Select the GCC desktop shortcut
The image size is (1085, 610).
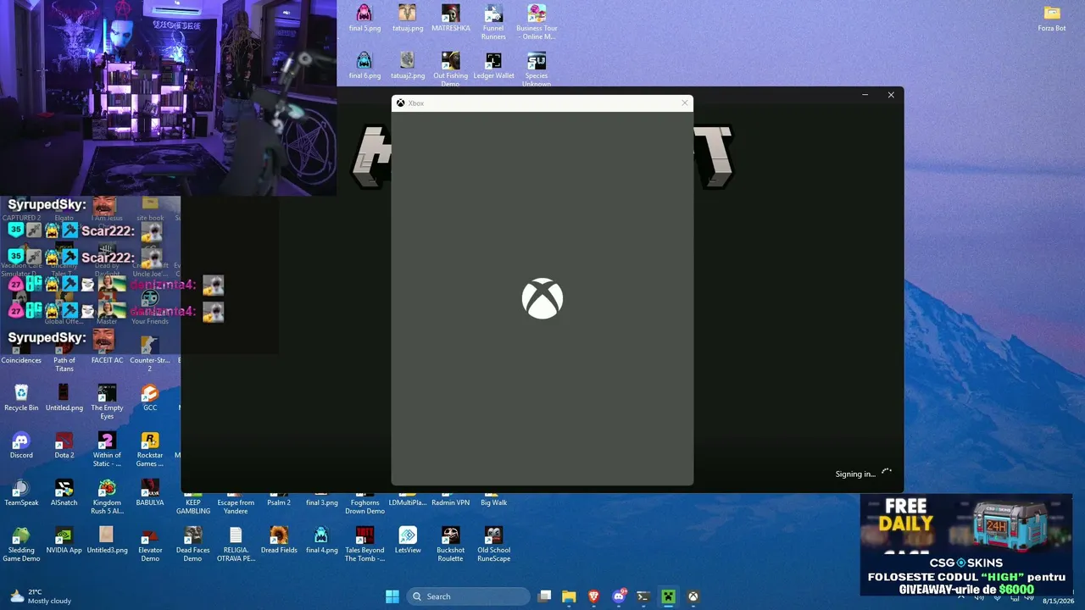point(150,397)
